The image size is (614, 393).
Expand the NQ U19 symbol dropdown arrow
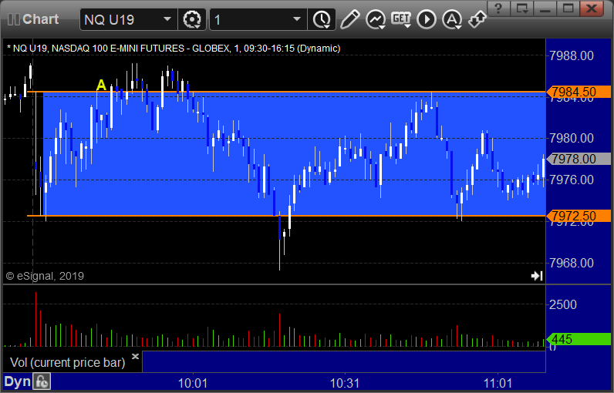(167, 18)
